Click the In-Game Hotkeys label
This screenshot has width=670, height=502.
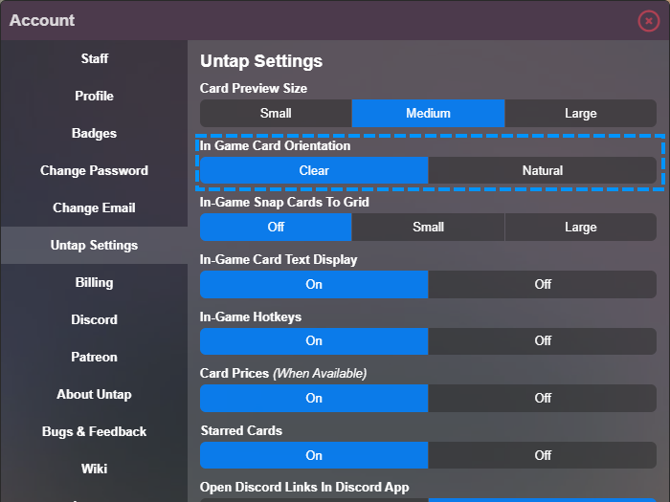click(251, 316)
